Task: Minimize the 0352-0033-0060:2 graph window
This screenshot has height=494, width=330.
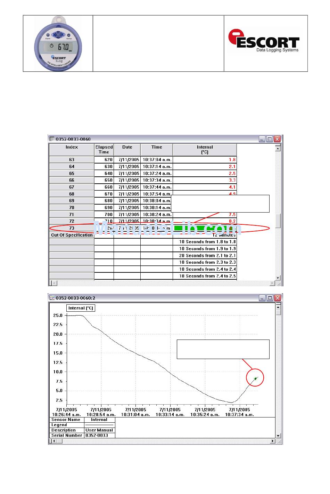Action: point(262,298)
